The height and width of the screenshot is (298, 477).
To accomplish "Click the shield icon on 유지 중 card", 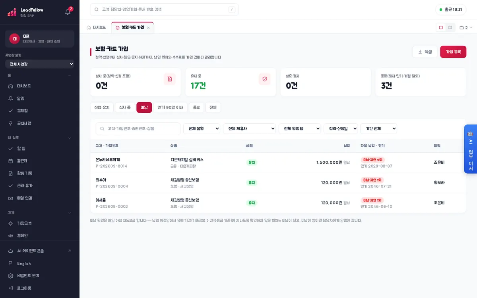I will pyautogui.click(x=265, y=79).
